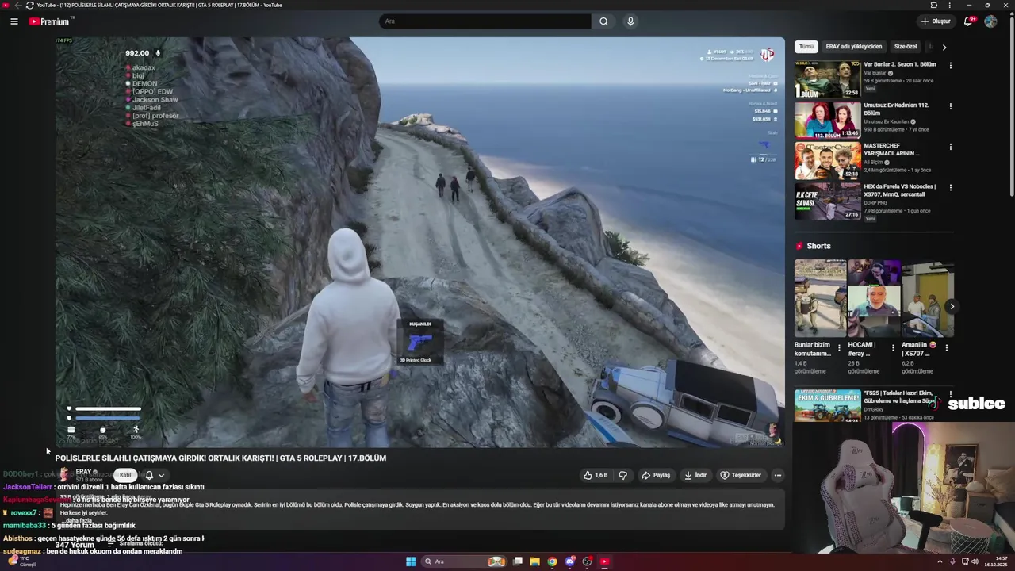Image resolution: width=1015 pixels, height=571 pixels.
Task: Open the Oluştur create button
Action: click(x=936, y=21)
